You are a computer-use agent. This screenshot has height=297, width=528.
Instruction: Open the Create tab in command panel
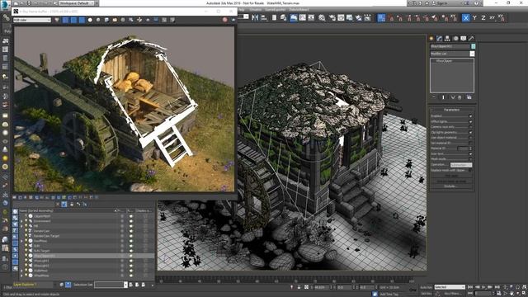[x=431, y=39]
